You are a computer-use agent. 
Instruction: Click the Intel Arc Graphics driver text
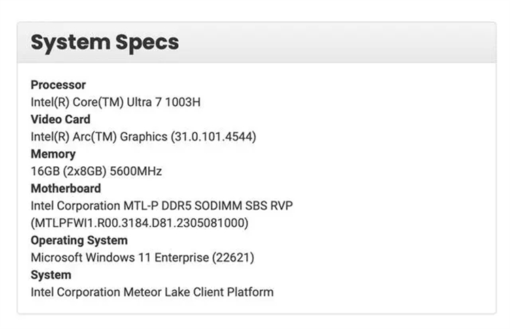(x=143, y=137)
